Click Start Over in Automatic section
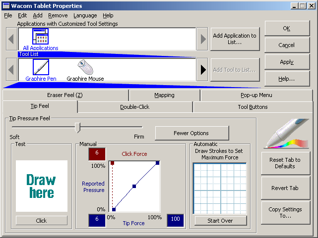 (220, 221)
